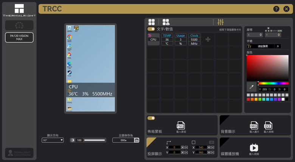Click the font size value 9

pyautogui.click(x=278, y=46)
